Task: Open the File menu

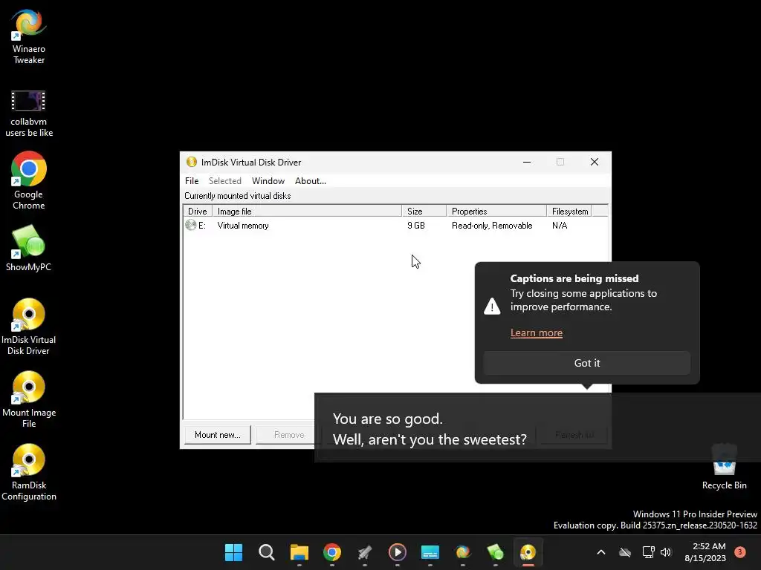Action: point(192,181)
